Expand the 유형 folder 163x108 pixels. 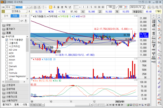(15, 25)
